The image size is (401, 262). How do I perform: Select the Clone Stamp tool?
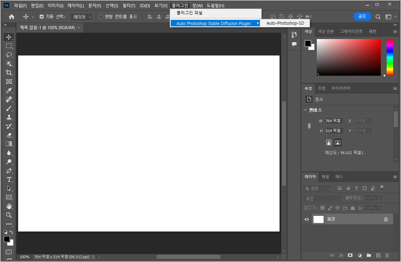[x=9, y=117]
